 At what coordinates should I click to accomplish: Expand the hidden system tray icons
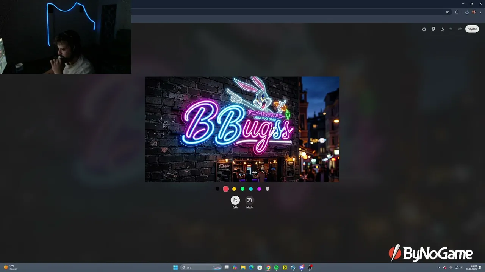pos(439,267)
